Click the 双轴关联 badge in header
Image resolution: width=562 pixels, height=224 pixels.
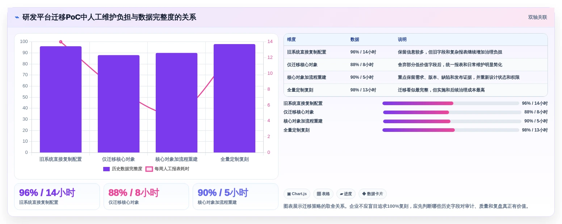click(x=537, y=17)
